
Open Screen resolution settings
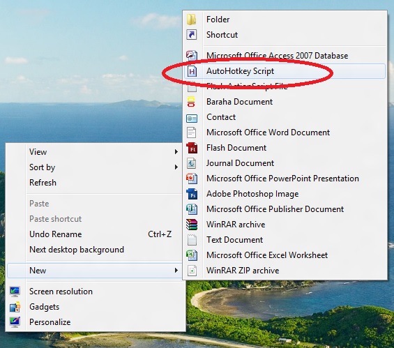pyautogui.click(x=96, y=292)
